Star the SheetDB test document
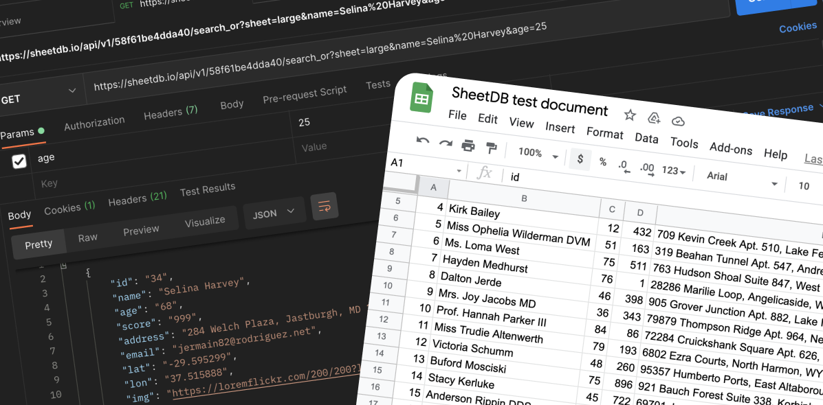Screen dimensions: 823x405 click(x=630, y=115)
